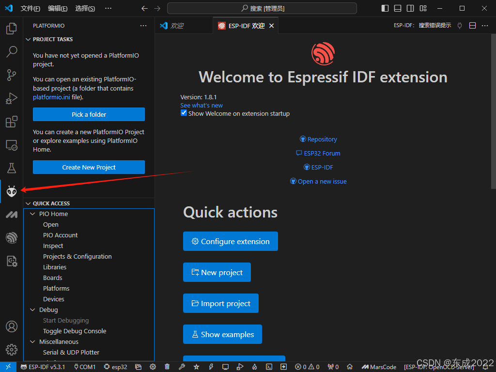Image resolution: width=496 pixels, height=372 pixels.
Task: Click the lightning flash icon in status bar
Action: point(211,367)
